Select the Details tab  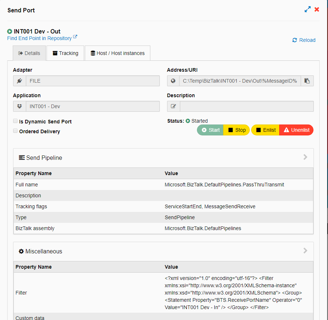29,53
